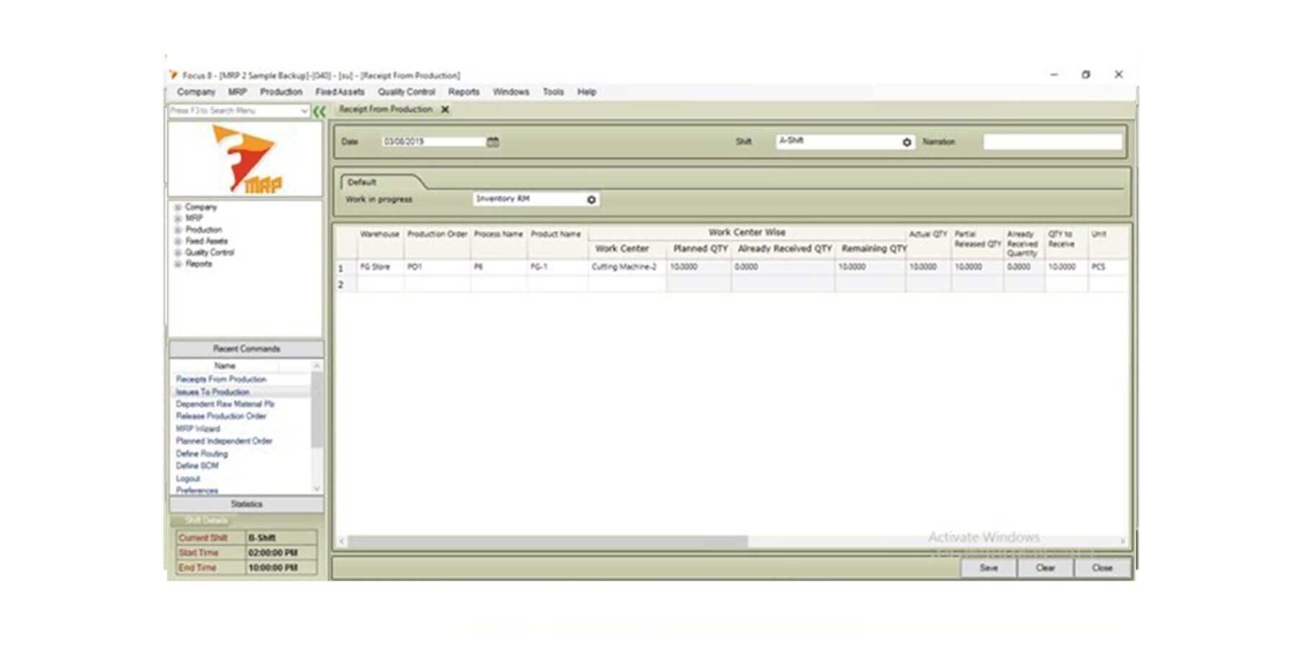
Task: Click gear icon in Work in progress field
Action: 591,199
